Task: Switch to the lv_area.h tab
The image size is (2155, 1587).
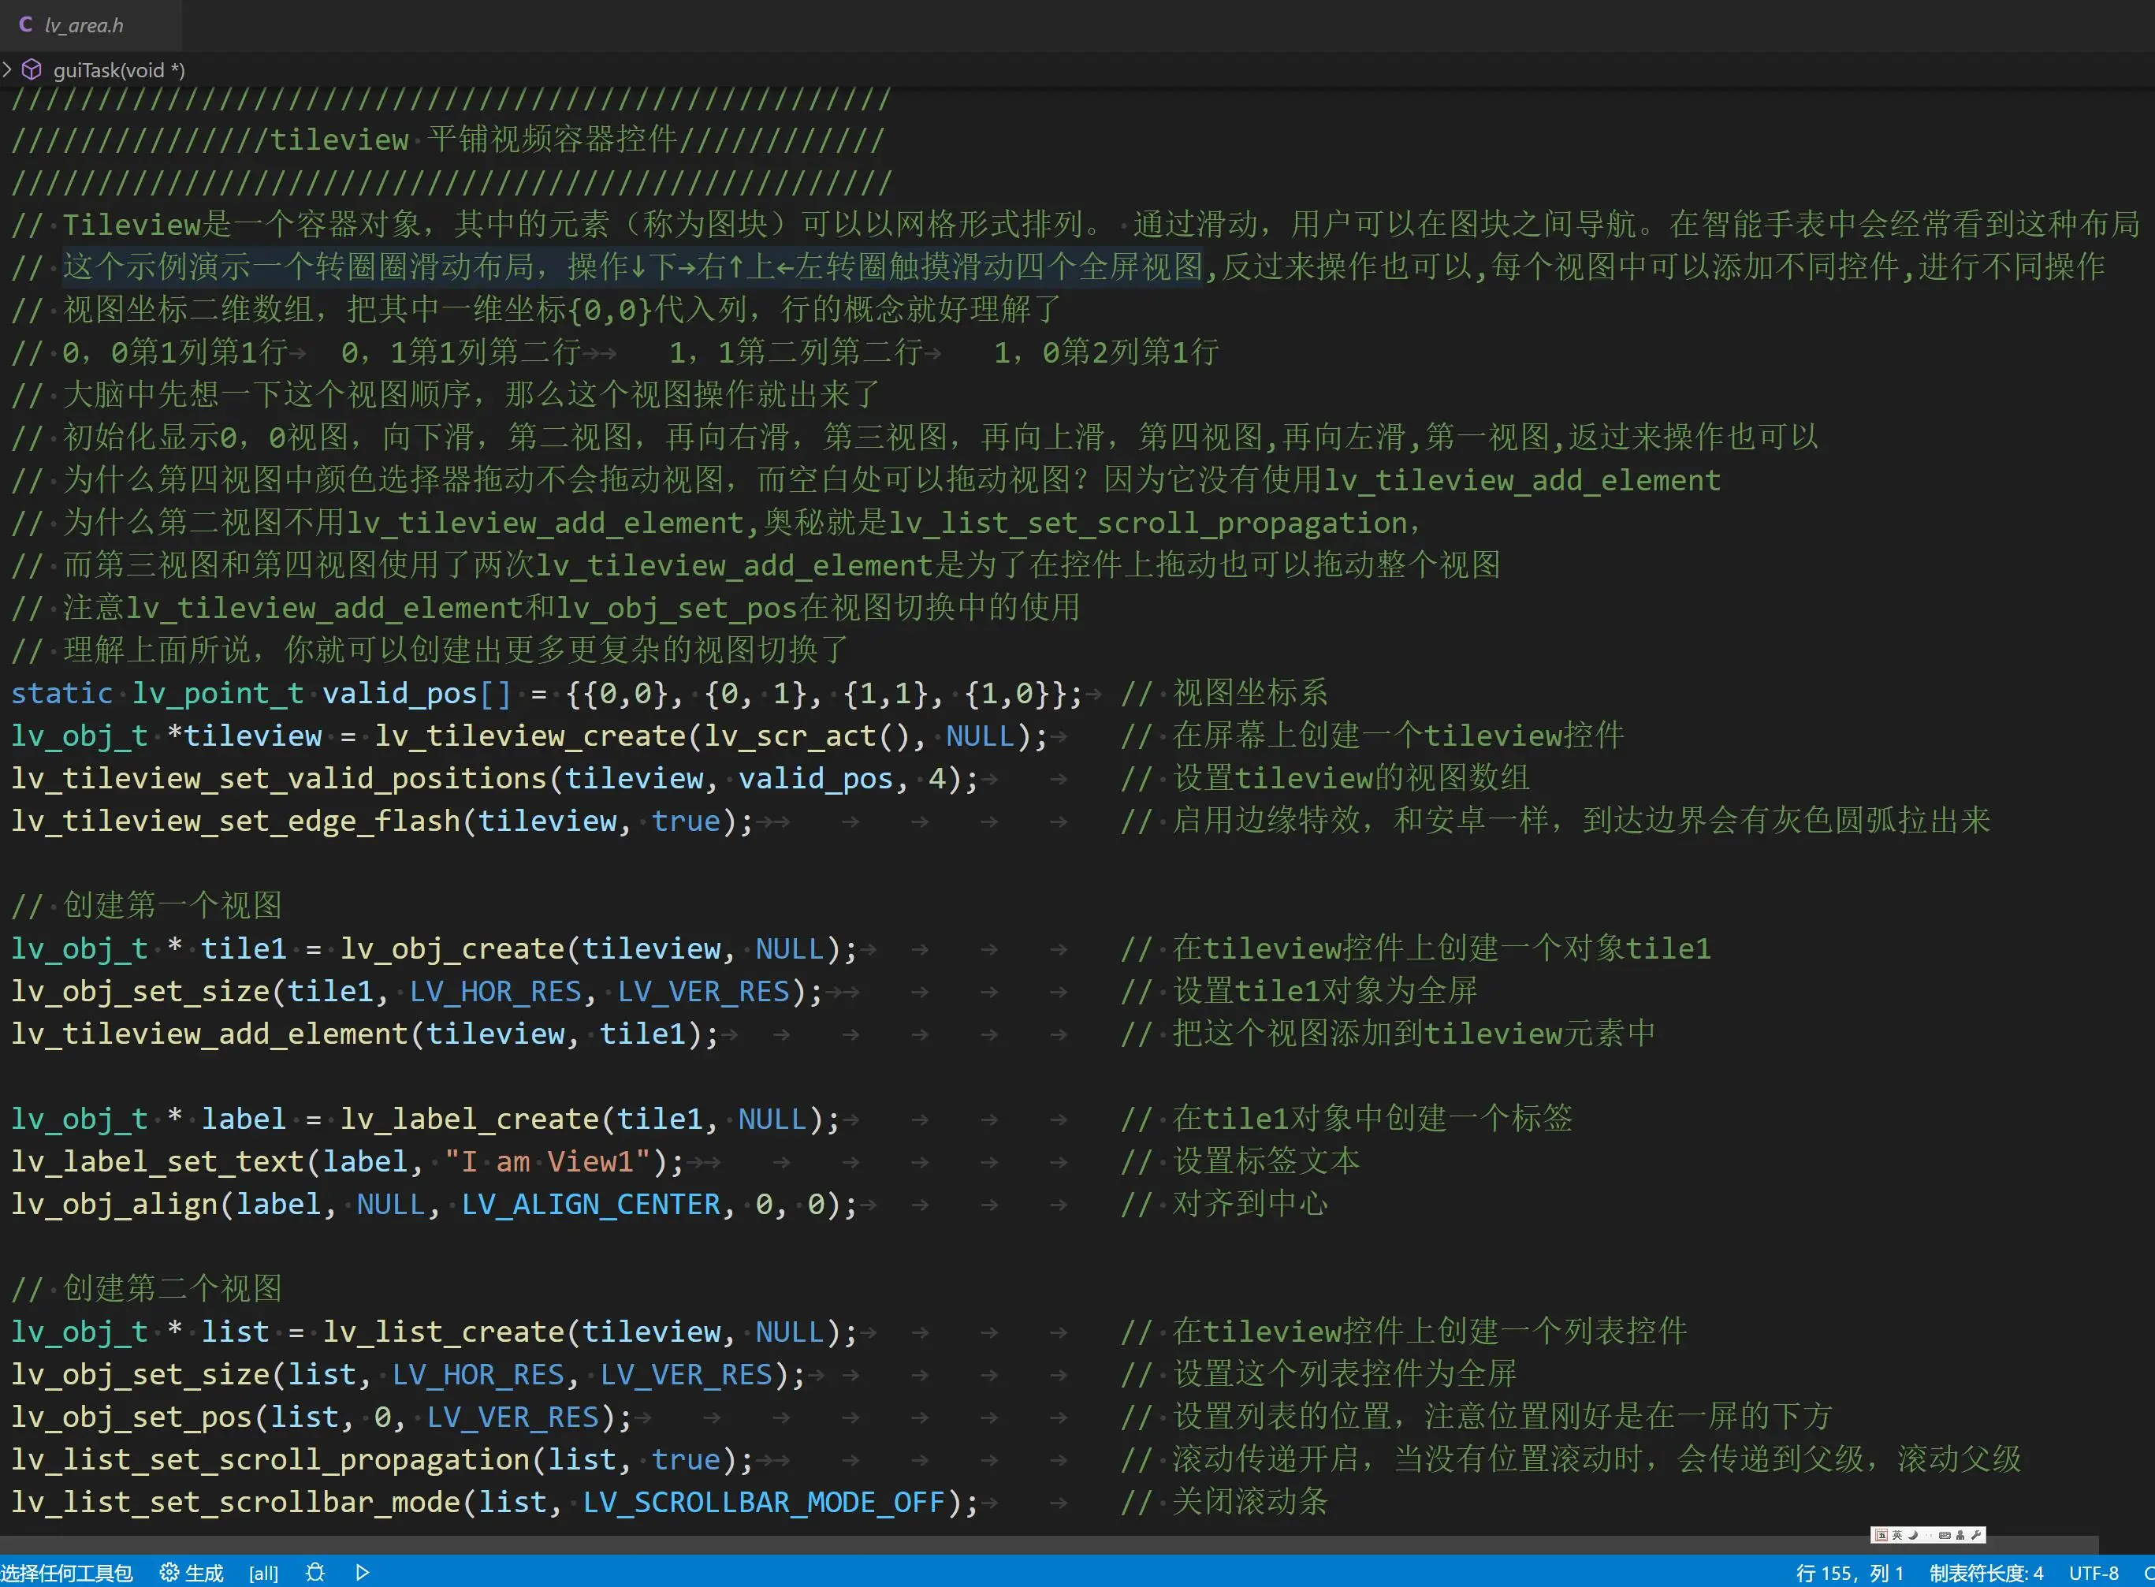Action: pyautogui.click(x=83, y=25)
